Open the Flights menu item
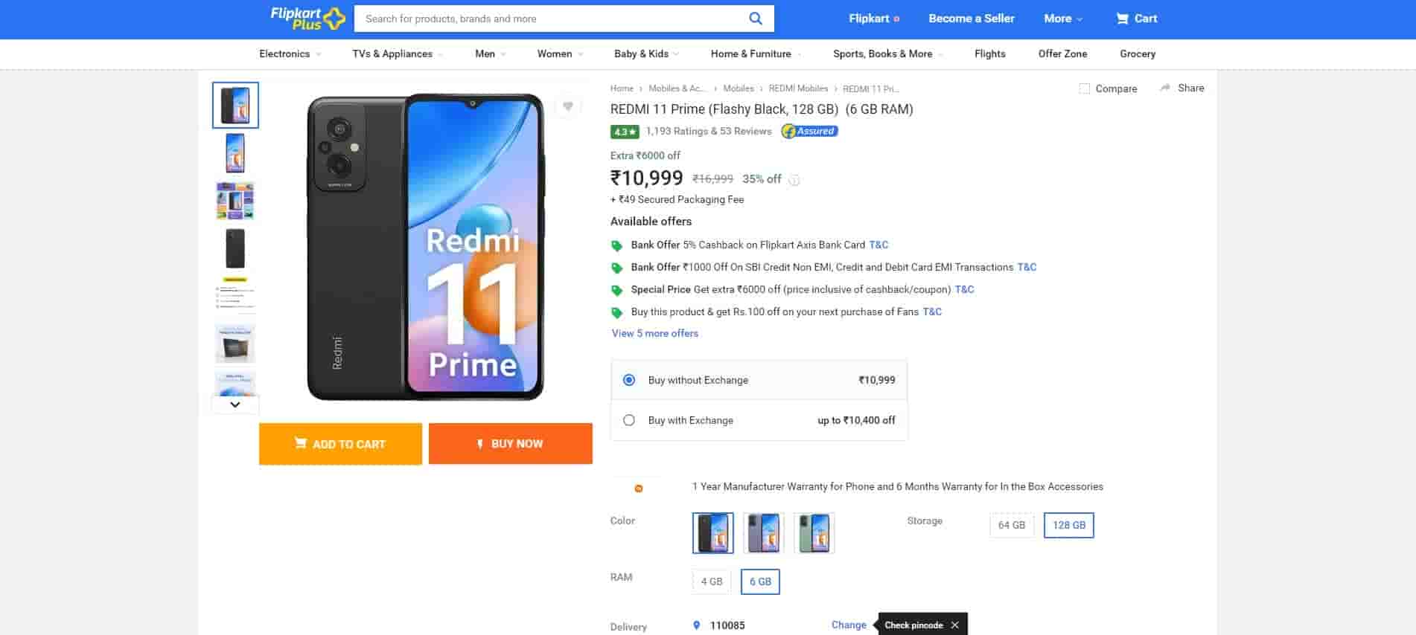1416x635 pixels. pyautogui.click(x=989, y=54)
